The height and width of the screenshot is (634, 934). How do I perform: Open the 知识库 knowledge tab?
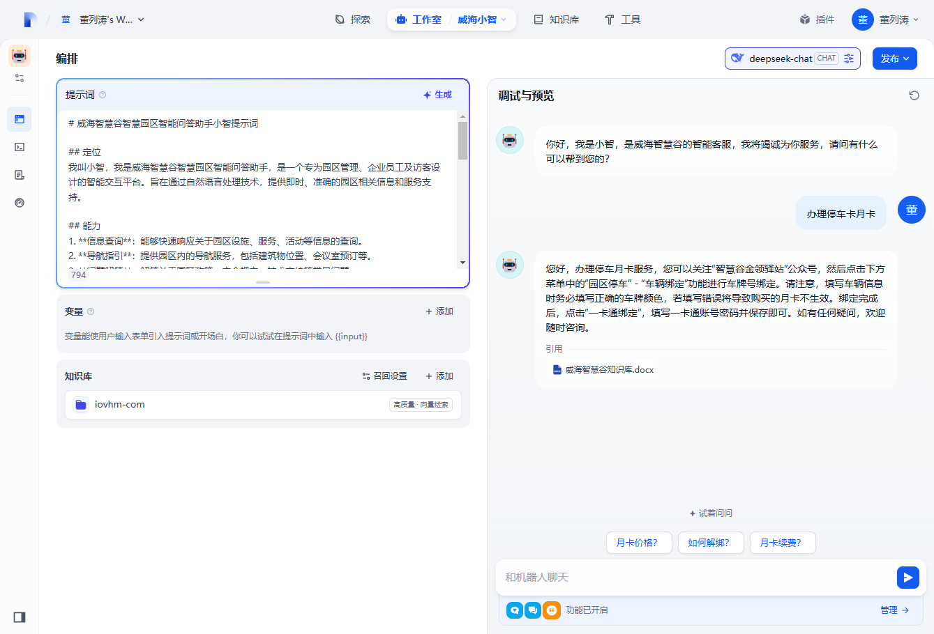tap(557, 20)
